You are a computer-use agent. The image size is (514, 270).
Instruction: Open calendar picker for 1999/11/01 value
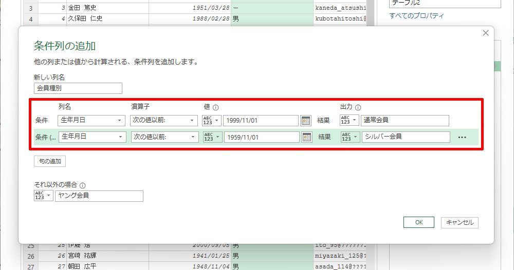[306, 121]
